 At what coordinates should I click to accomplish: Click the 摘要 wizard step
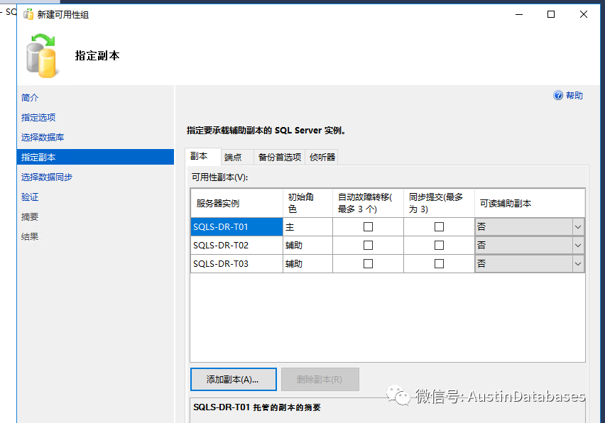(30, 216)
